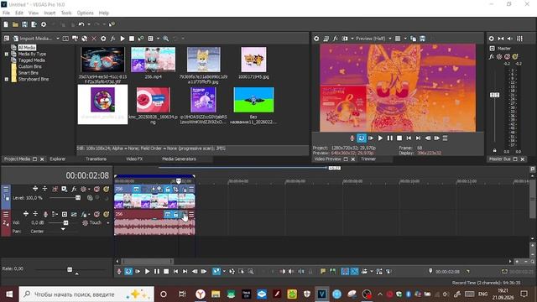
Task: Click the Windows taskbar search box
Action: point(86,294)
